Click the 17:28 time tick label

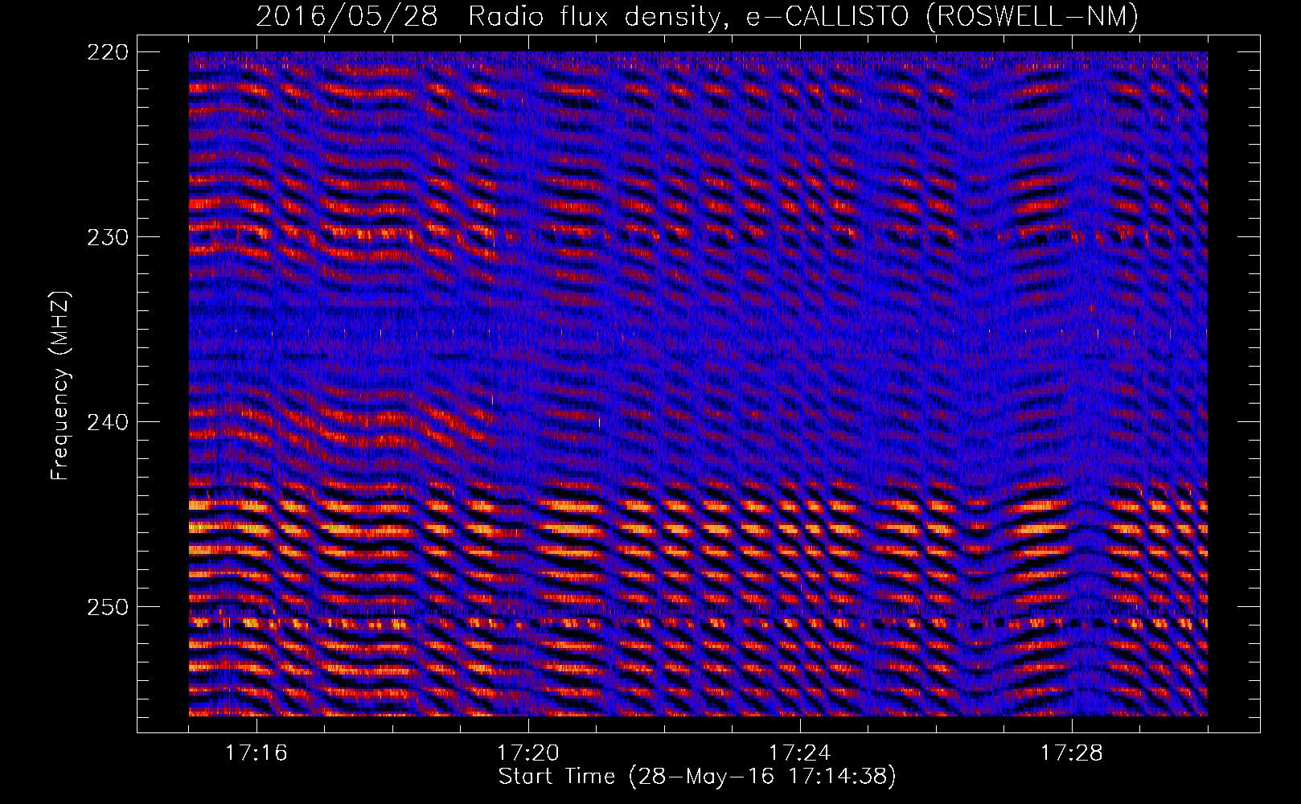(x=1072, y=753)
